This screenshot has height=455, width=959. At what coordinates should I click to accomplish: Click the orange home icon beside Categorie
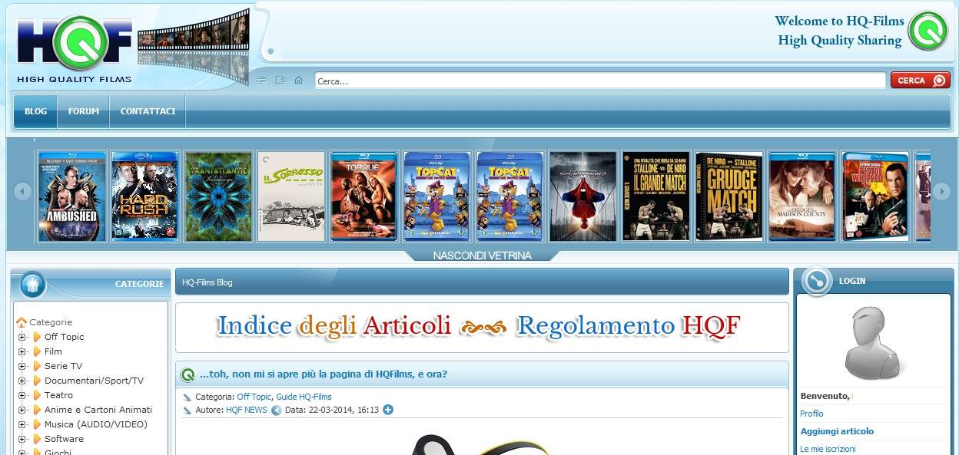22,322
